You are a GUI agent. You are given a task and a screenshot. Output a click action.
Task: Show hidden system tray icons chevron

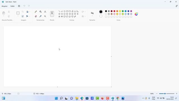143,98
